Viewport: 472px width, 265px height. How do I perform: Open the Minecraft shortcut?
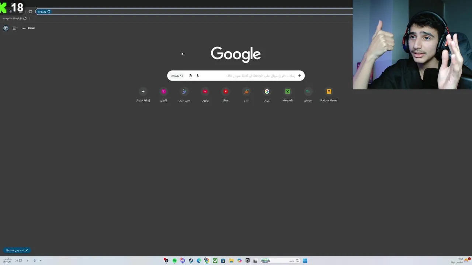[288, 95]
